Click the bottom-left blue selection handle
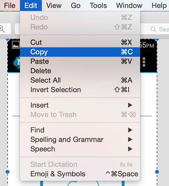This screenshot has width=169, height=186. 7,171
